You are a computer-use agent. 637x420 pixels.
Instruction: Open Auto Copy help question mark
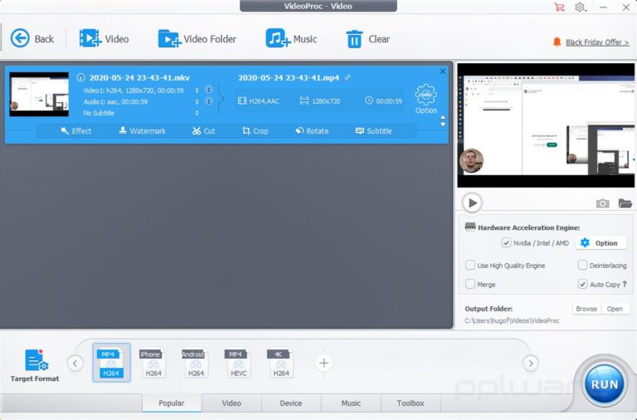625,284
